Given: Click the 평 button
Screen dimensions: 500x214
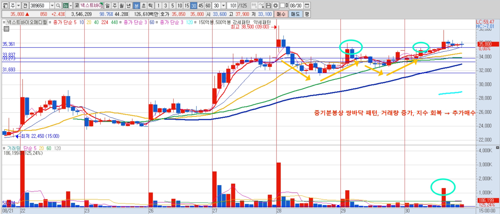Looking at the screenshot, I should click(x=307, y=14).
